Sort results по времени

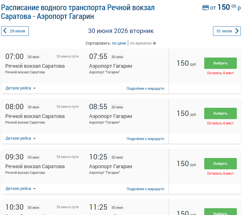point(141,43)
